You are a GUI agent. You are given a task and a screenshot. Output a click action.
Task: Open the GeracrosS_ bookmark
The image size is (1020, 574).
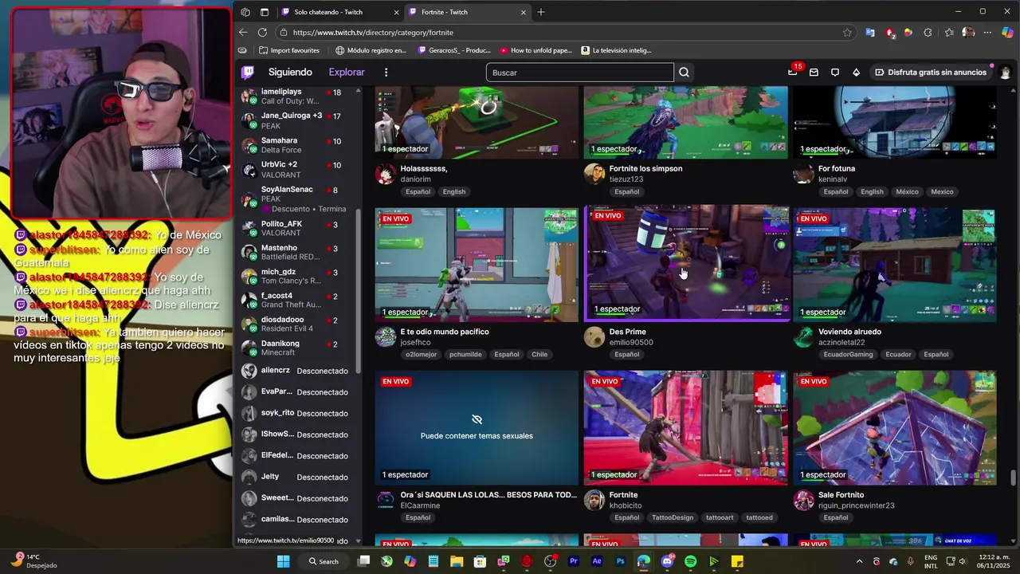454,50
